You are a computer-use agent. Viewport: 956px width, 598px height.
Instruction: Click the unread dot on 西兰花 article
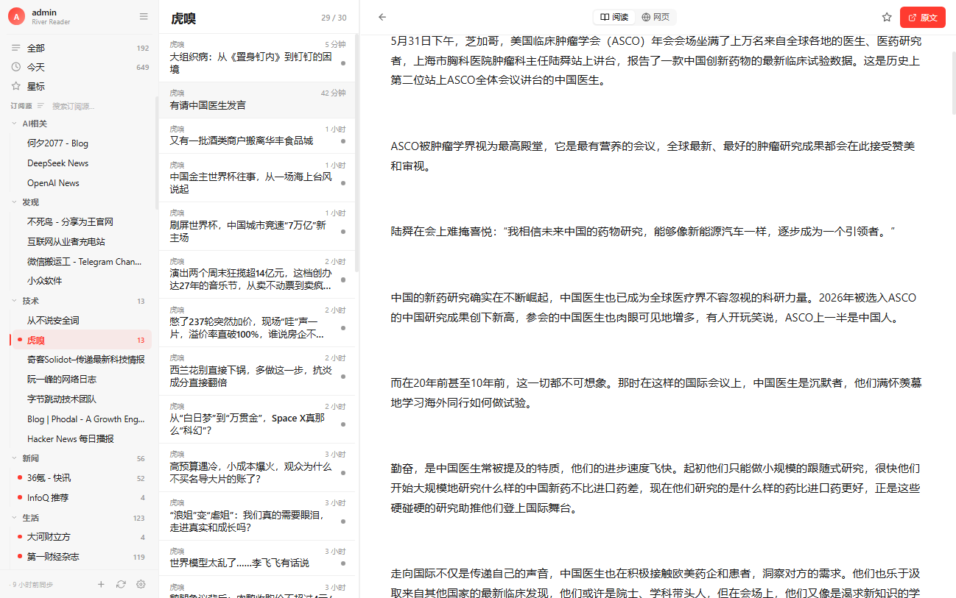343,376
